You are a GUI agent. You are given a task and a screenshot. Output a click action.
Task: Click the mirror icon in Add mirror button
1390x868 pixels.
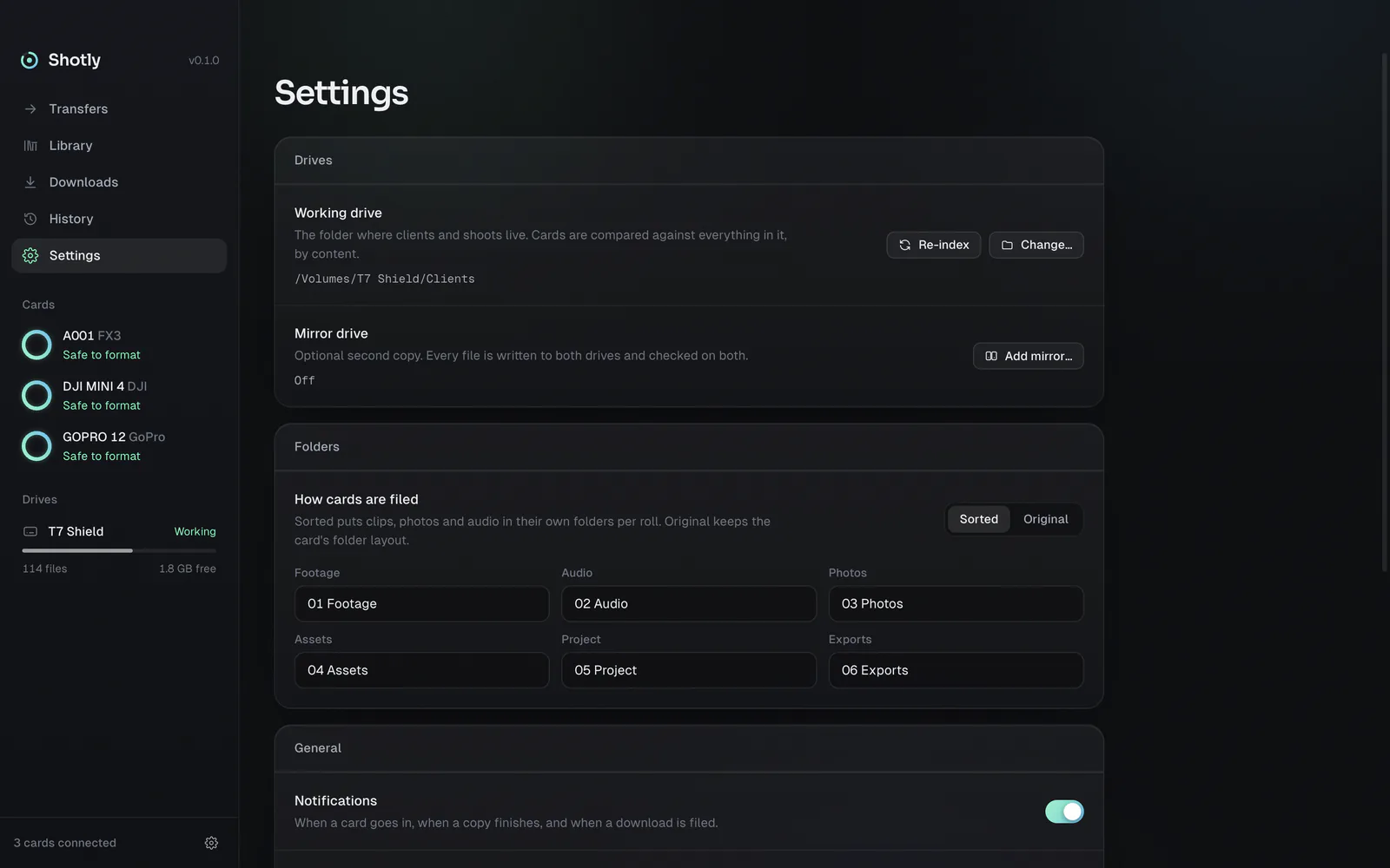(991, 356)
